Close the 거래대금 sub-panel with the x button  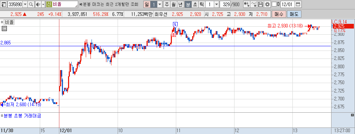tap(352, 115)
